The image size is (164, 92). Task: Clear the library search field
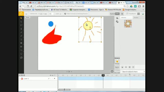click(x=144, y=72)
